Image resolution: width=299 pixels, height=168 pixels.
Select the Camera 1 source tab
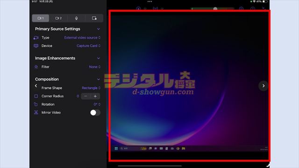[41, 18]
